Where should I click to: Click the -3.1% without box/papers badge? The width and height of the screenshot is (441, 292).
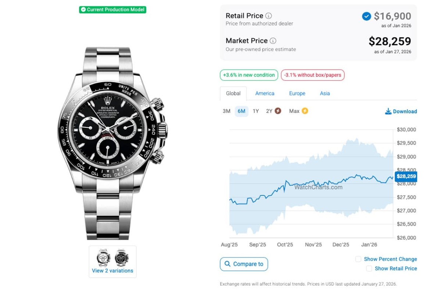(312, 75)
